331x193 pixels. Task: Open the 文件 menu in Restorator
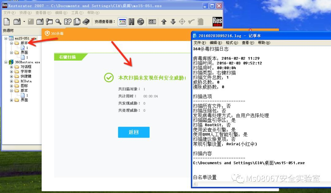point(8,13)
